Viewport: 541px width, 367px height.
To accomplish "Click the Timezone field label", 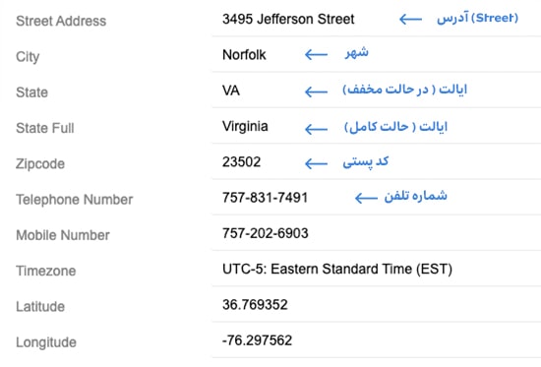I will pyautogui.click(x=46, y=271).
